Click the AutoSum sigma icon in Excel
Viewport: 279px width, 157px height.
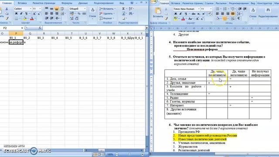tap(123, 9)
